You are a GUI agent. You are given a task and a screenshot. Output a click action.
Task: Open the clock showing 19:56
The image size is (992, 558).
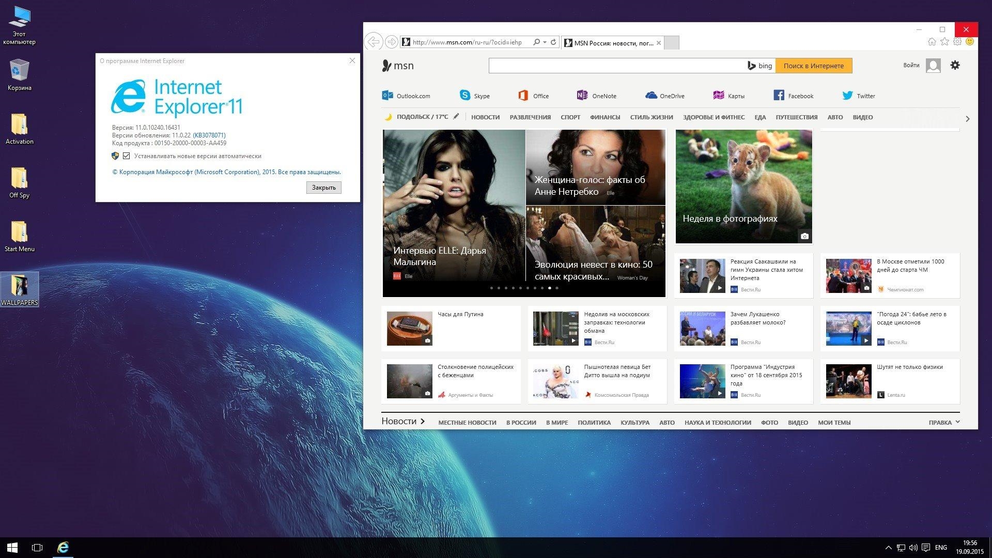point(970,547)
